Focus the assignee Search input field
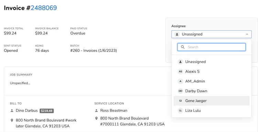258x132 pixels. 212,47
